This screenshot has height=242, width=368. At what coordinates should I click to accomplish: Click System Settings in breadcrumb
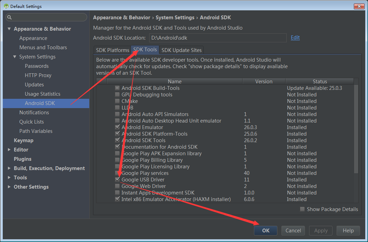175,18
